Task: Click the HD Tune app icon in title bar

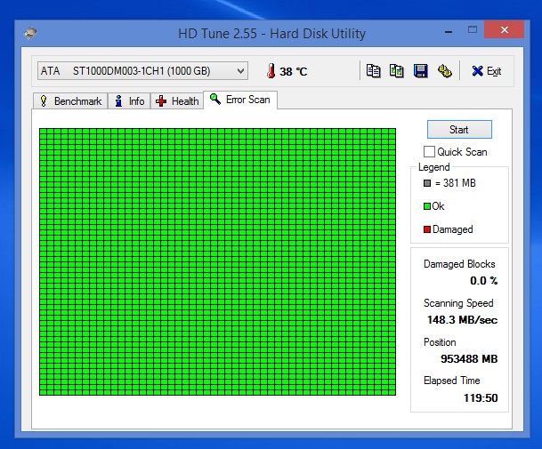Action: 30,33
